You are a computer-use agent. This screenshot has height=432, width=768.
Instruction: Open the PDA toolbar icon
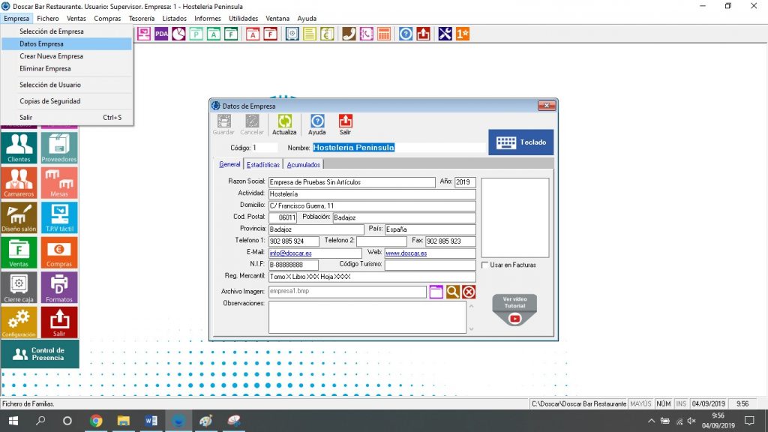click(161, 34)
